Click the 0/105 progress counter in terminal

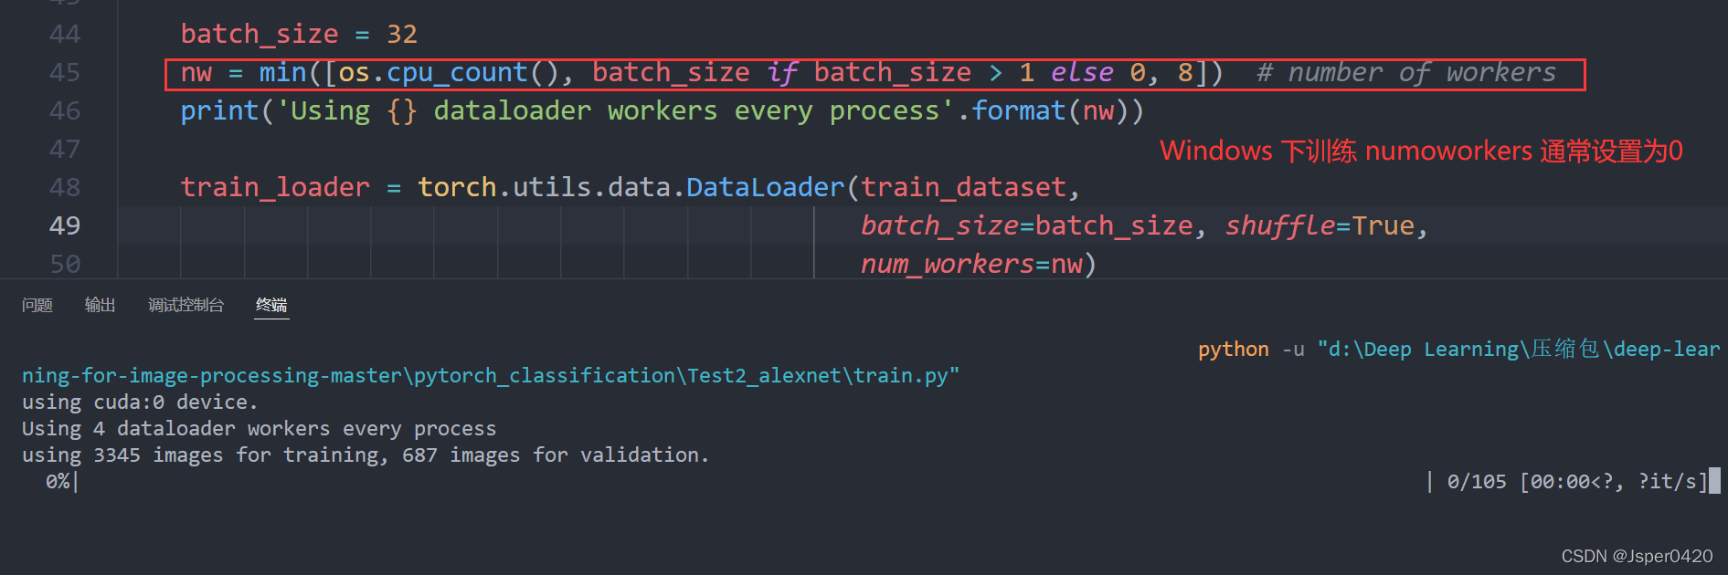coord(1477,482)
